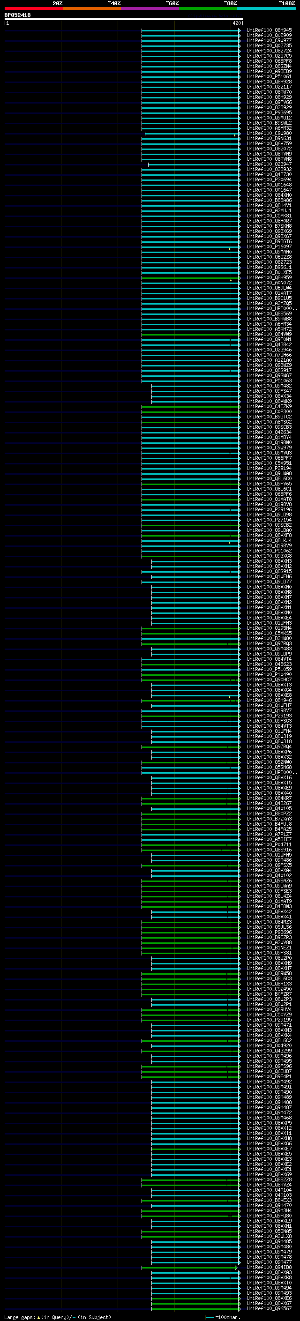Open hit UniRef100_Q8S915

click(x=269, y=571)
